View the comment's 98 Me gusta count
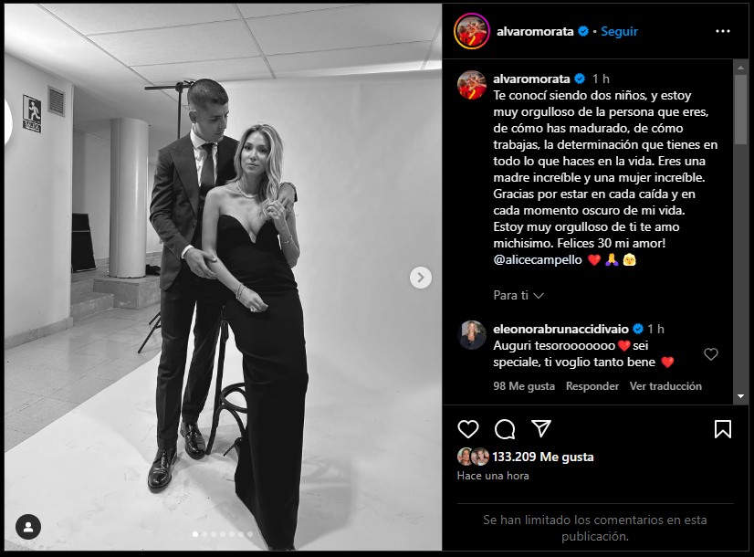Viewport: 754px width, 557px height. coord(524,386)
